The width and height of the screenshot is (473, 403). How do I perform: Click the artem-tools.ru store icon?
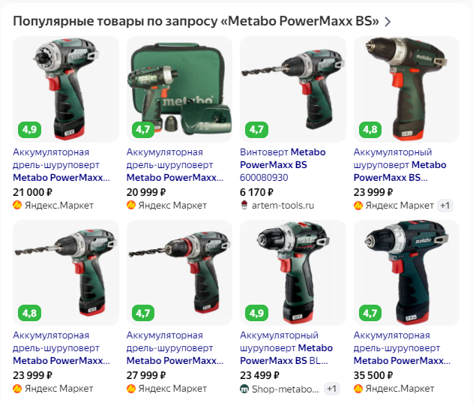(x=244, y=206)
